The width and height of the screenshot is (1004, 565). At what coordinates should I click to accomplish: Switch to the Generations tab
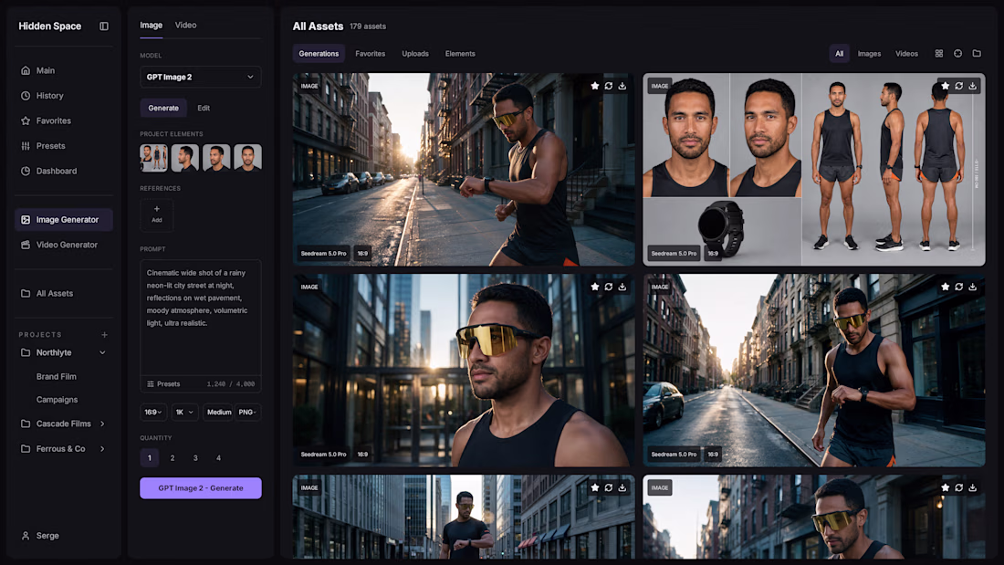[319, 54]
